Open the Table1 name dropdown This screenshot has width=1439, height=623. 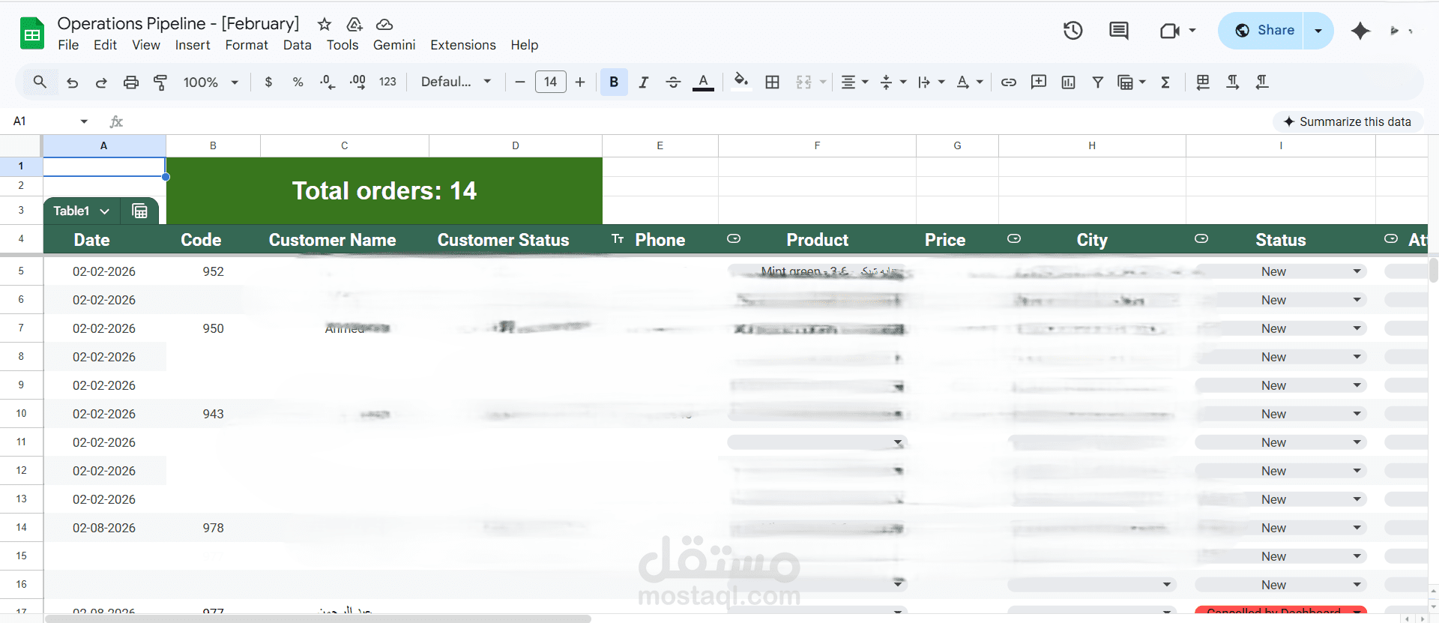105,211
